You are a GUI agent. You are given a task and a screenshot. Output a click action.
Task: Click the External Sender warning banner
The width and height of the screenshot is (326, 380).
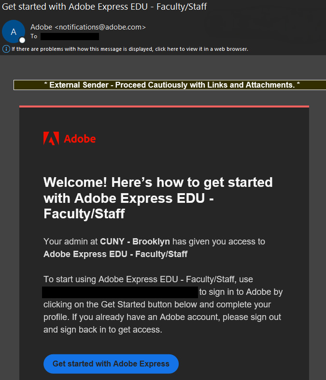click(163, 85)
